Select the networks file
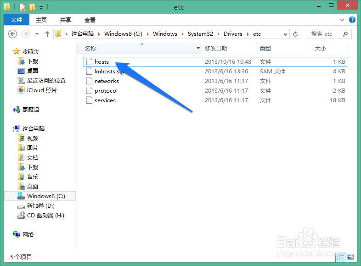Image resolution: width=361 pixels, height=266 pixels. click(x=215, y=81)
